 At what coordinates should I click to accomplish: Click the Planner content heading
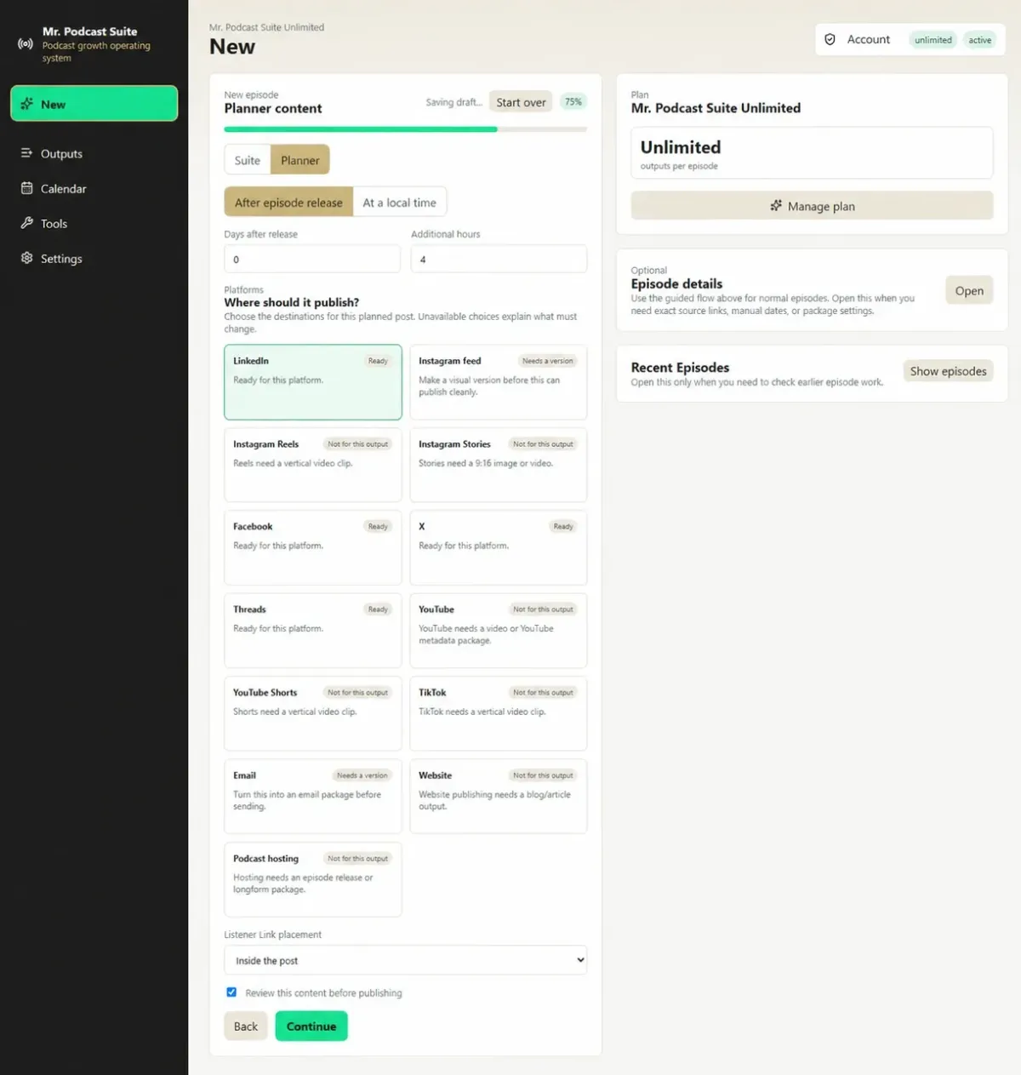[273, 108]
